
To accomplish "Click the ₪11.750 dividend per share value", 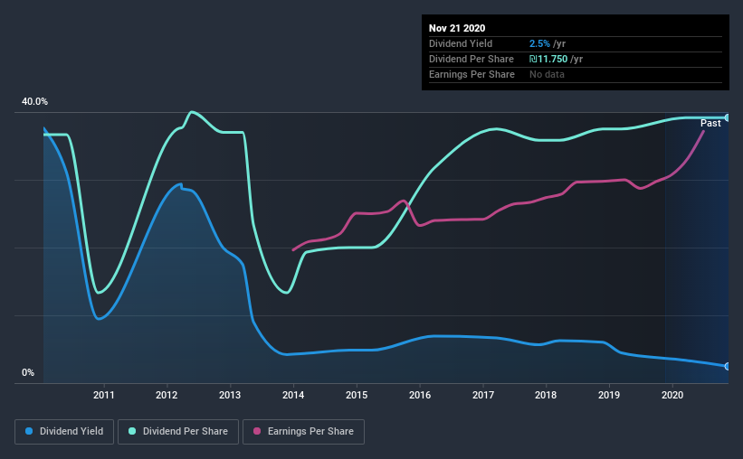I will click(548, 59).
